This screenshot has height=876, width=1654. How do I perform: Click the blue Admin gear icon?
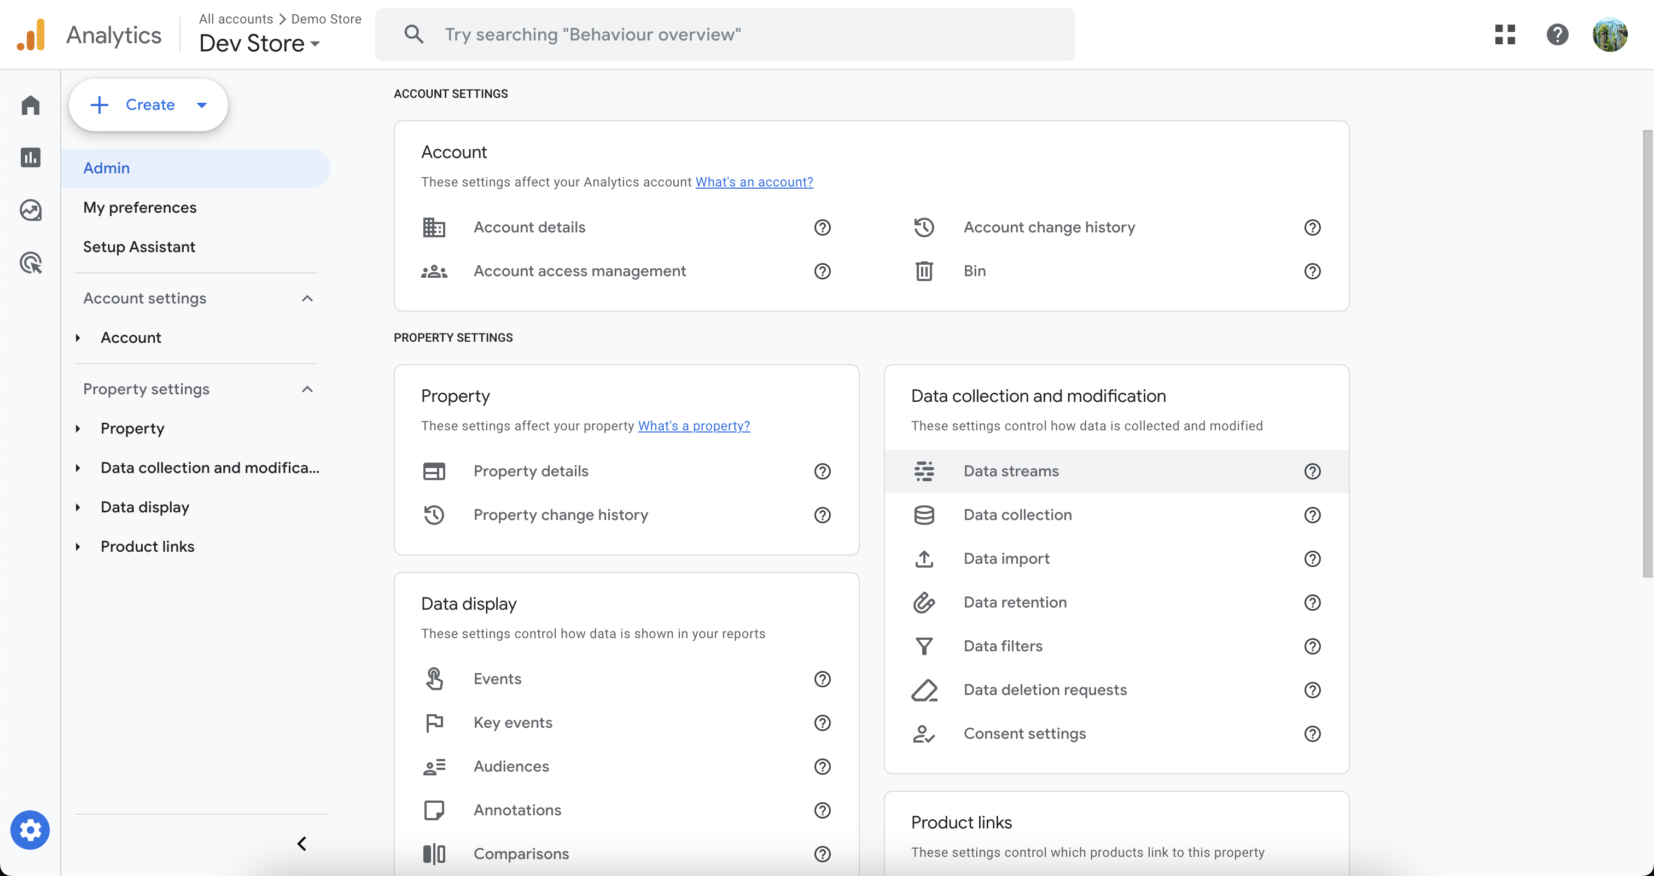(30, 830)
